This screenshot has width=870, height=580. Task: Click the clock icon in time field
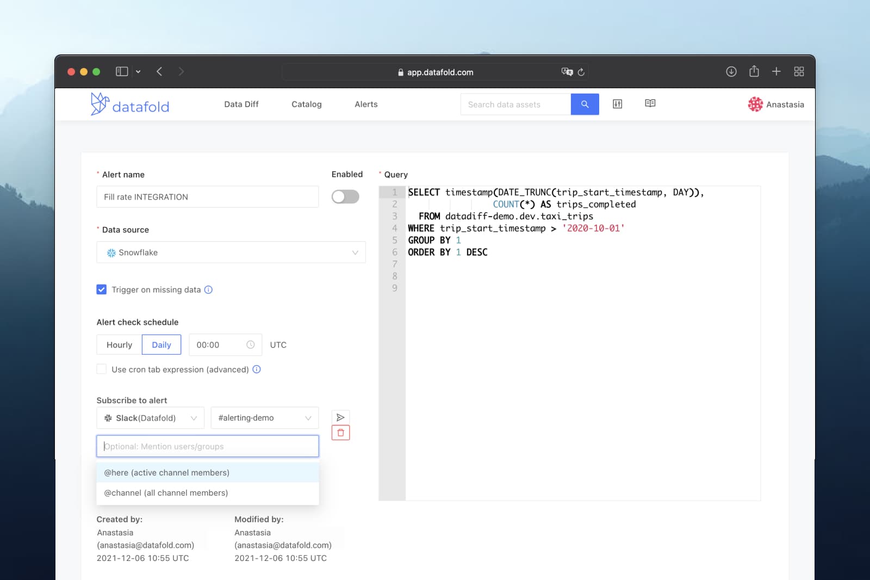[251, 344]
